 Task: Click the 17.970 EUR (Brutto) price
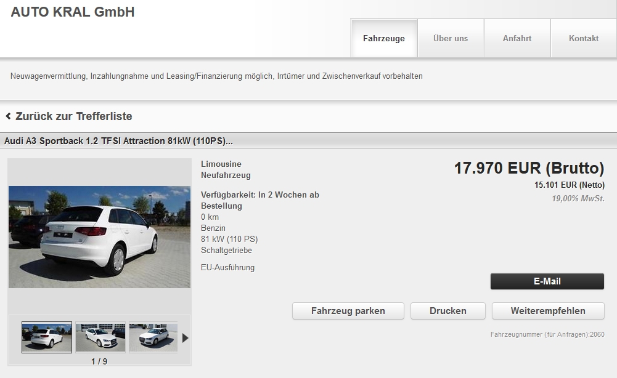[529, 167]
